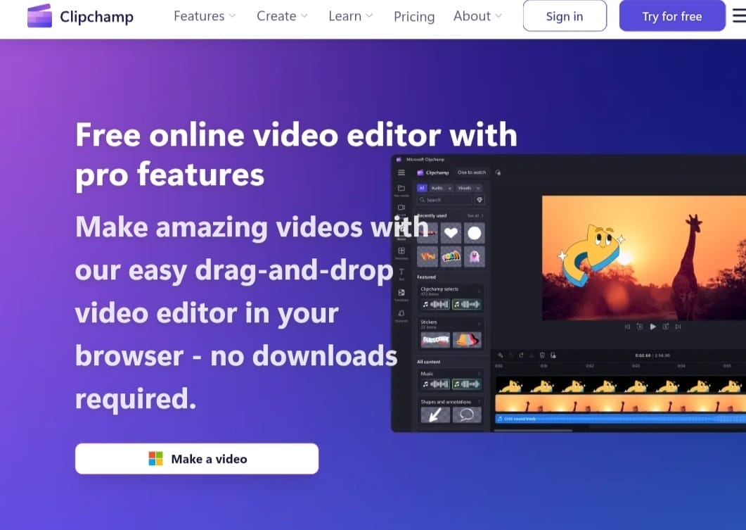Click the premium diamond icon beside search
This screenshot has width=746, height=530.
tap(480, 200)
